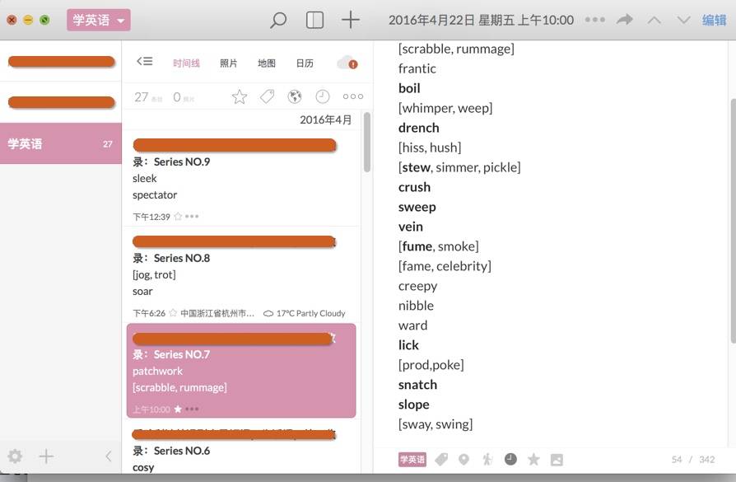Open the 日历 calendar tab
The height and width of the screenshot is (482, 736).
pyautogui.click(x=305, y=63)
